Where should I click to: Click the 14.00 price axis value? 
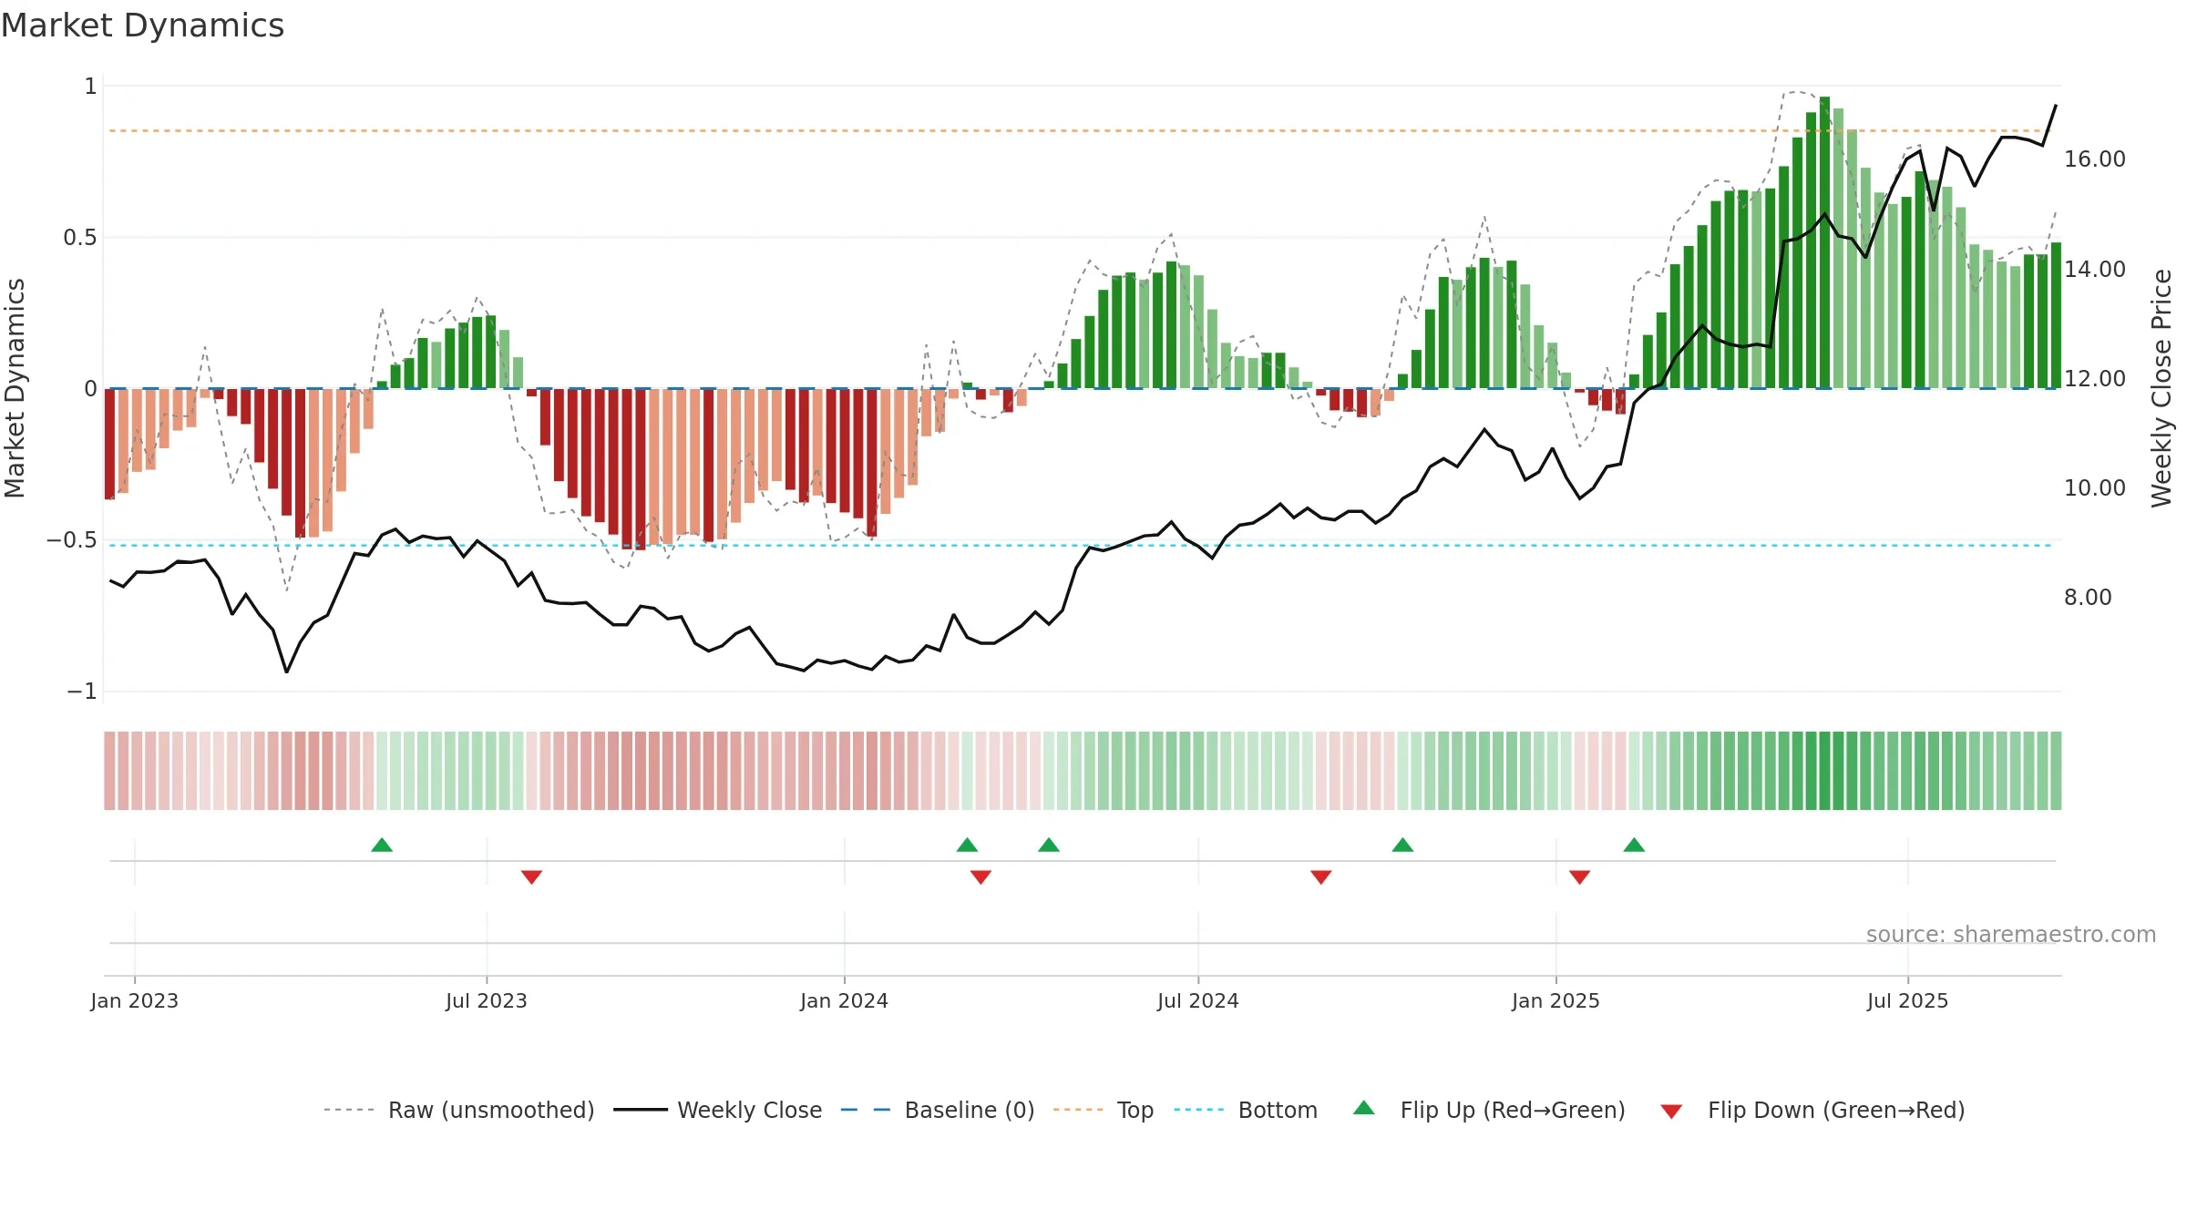[x=2095, y=269]
